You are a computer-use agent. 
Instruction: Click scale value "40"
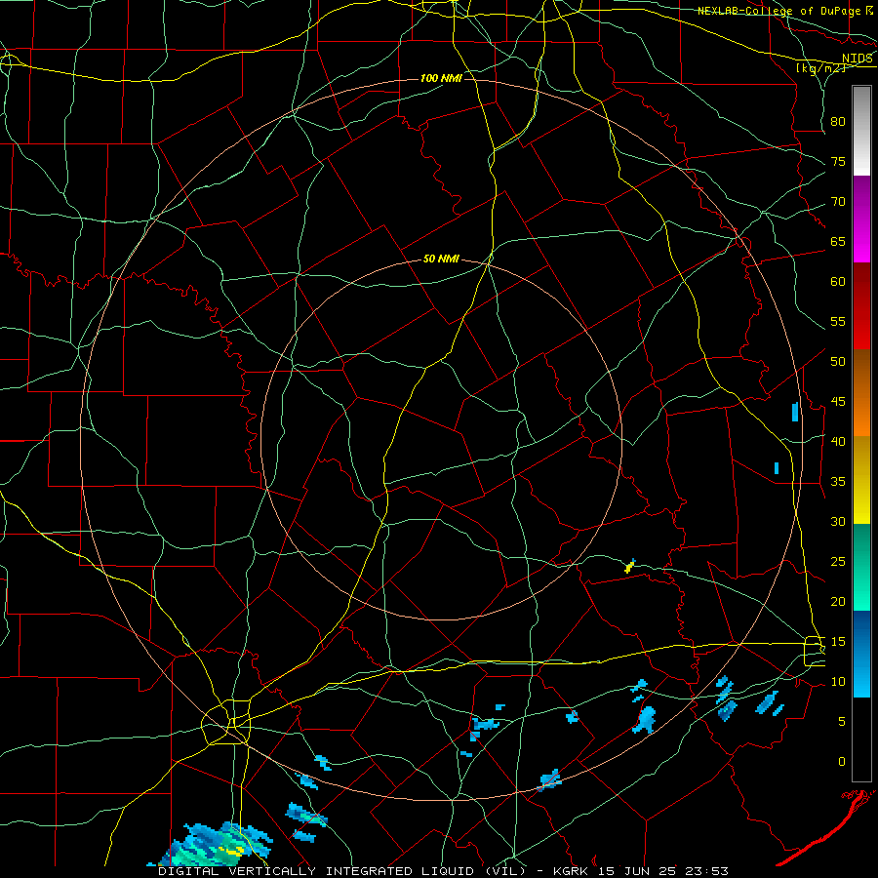tap(838, 442)
